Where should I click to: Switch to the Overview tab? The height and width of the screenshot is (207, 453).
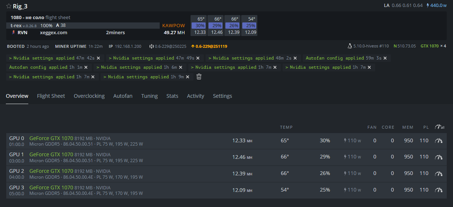17,96
